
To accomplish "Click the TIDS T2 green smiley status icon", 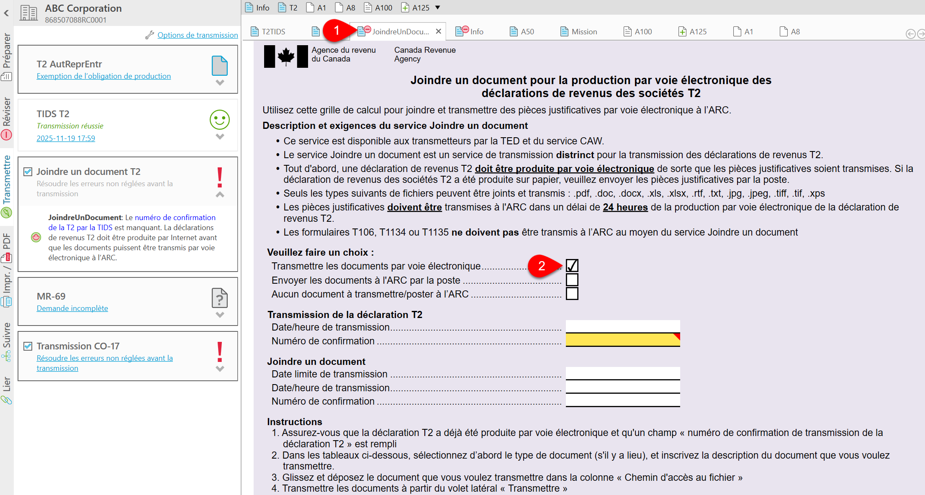I will pos(219,120).
